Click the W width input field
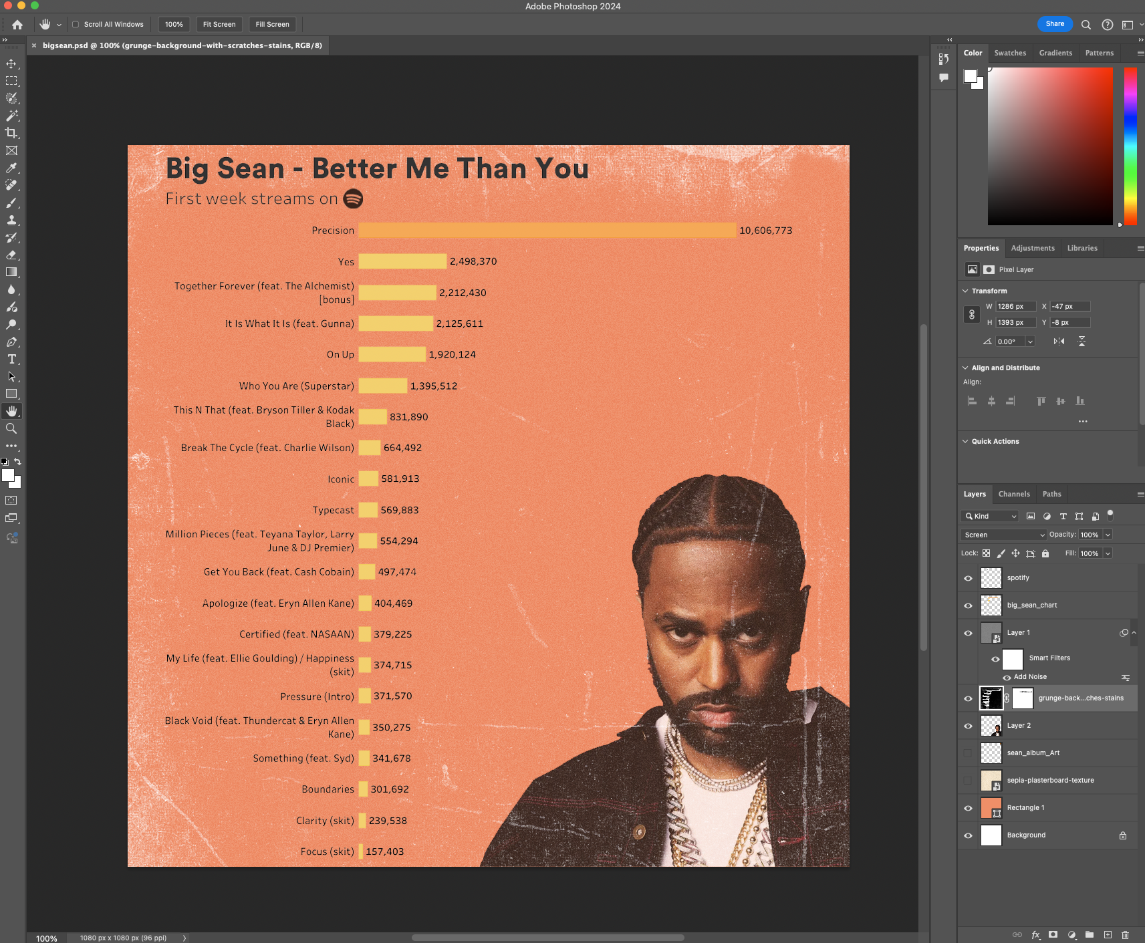Image resolution: width=1145 pixels, height=943 pixels. pos(1016,306)
